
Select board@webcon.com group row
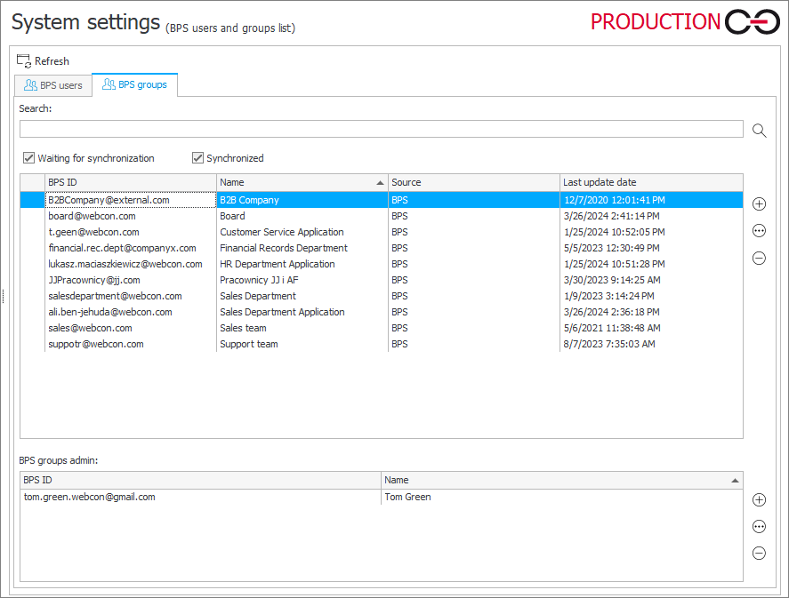382,216
